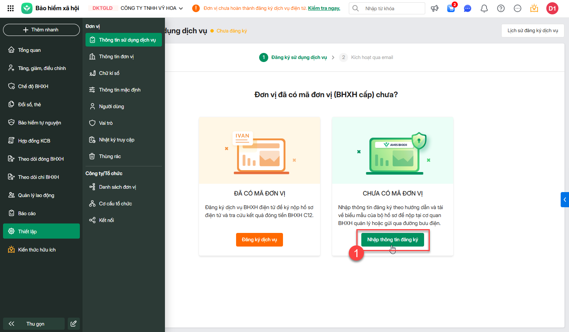Select the Kích hoạt qua email step
The image size is (569, 332).
coord(366,57)
